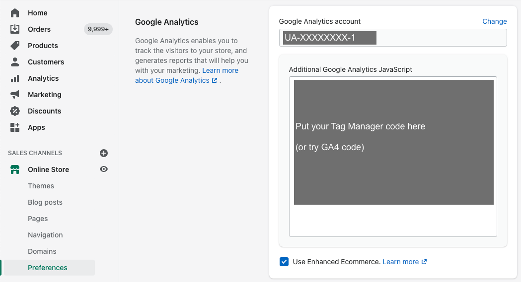
Task: View online store via eye icon
Action: coord(104,169)
